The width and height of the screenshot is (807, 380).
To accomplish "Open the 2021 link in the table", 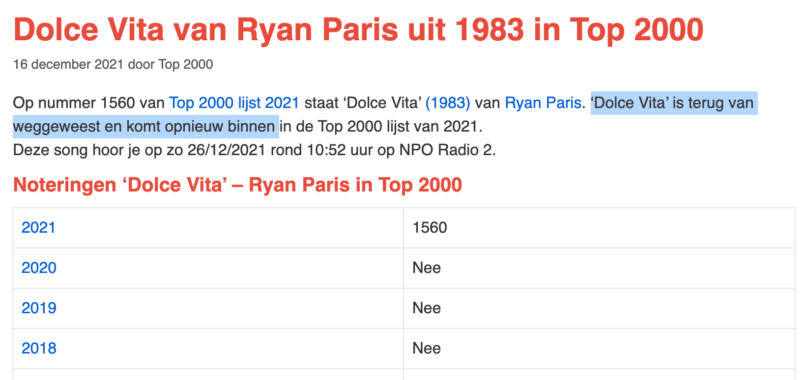I will pyautogui.click(x=38, y=227).
